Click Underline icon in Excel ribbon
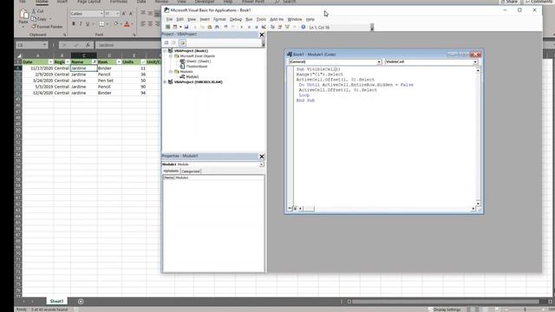The height and width of the screenshot is (312, 555). click(x=88, y=24)
